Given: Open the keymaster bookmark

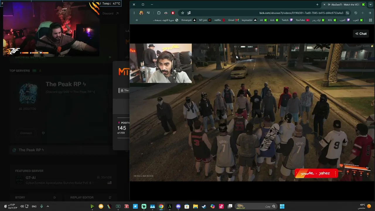Looking at the screenshot, I should (249, 20).
